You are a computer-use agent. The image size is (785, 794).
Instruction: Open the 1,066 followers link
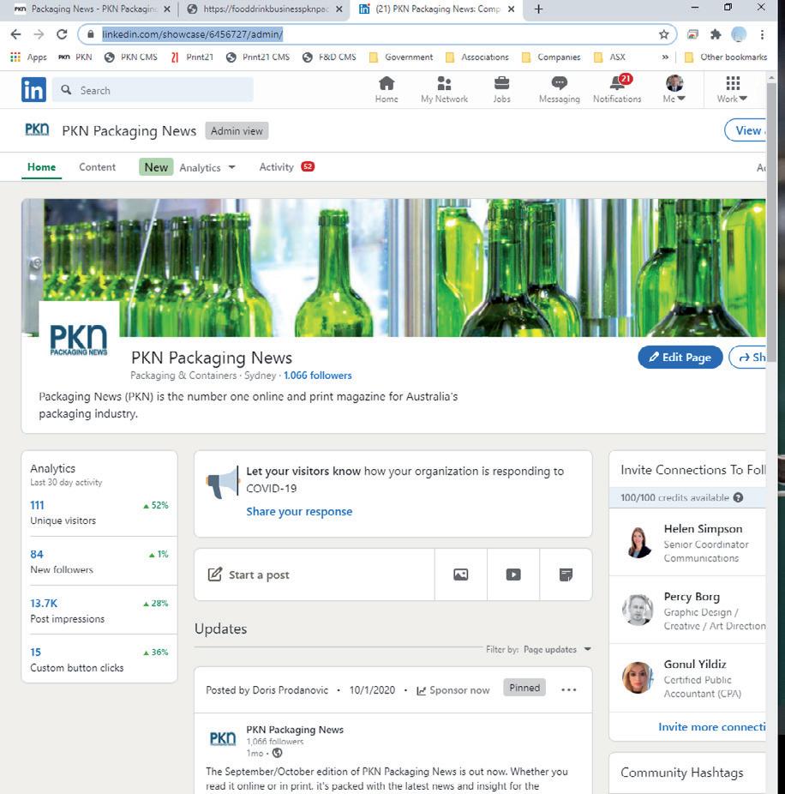(x=317, y=376)
